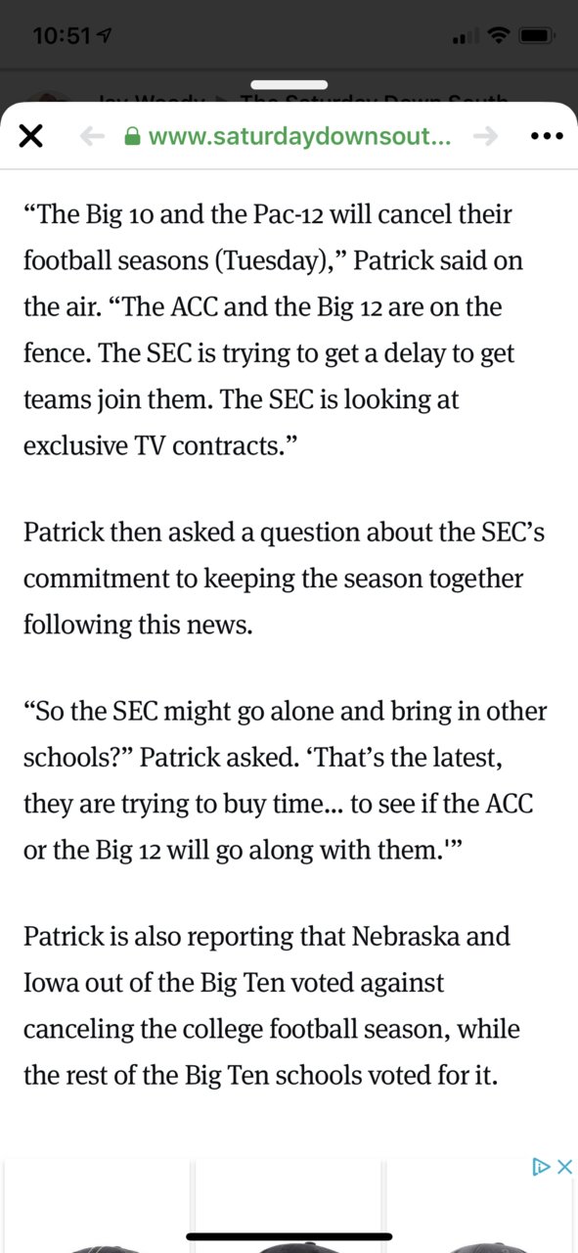Tap the battery icon in the status bar

(x=537, y=36)
